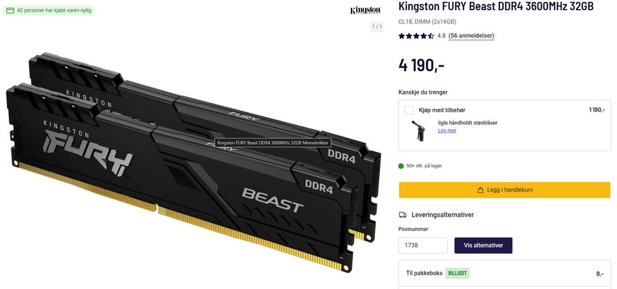Viewport: 617px width, 289px height.
Task: Click the main RAM product image
Action: point(193,163)
